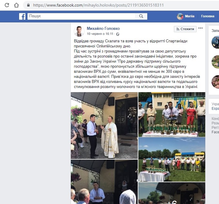Viewport: 219px width, 204px height.
Task: Open Михайло Головко profile picture
Action: click(79, 31)
